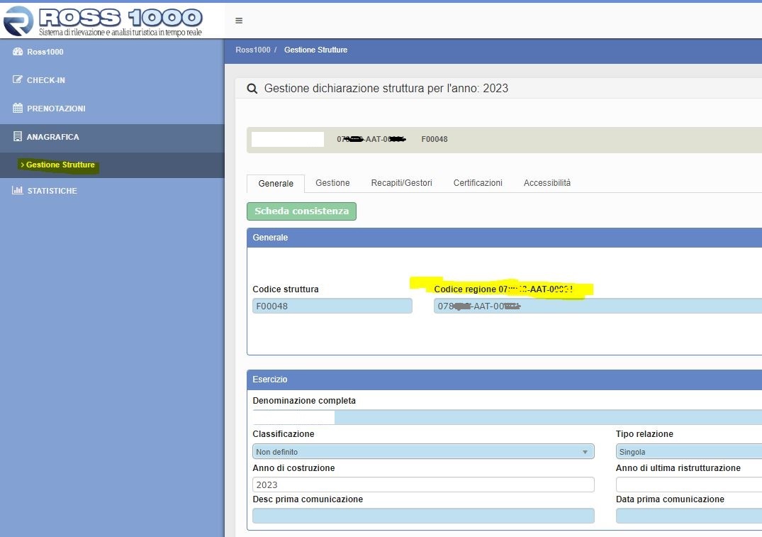Click the Scheda consistenza button
The width and height of the screenshot is (762, 537).
[301, 211]
